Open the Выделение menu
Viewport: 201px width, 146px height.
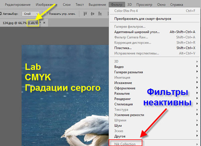coord(97,5)
